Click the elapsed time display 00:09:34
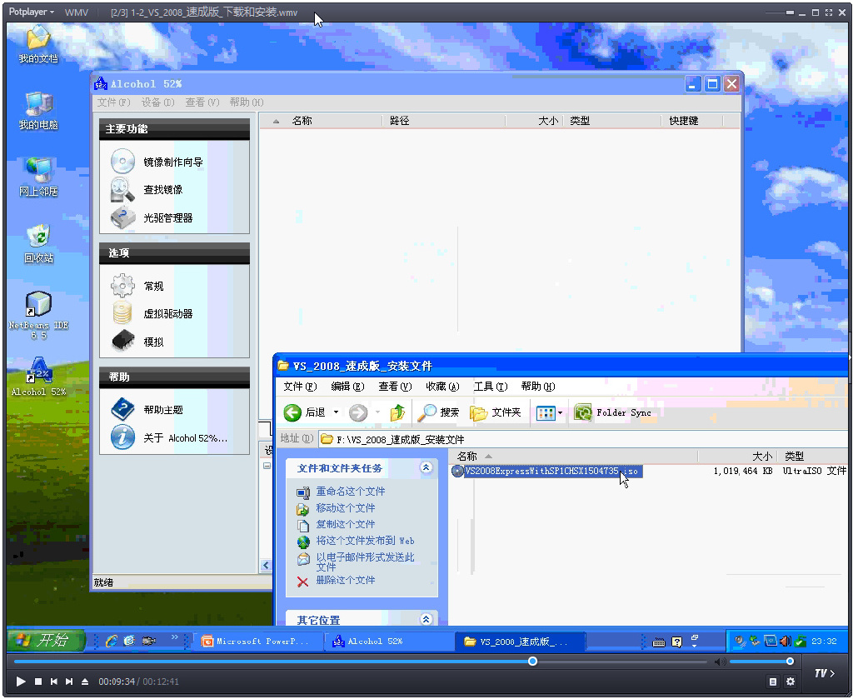Image resolution: width=853 pixels, height=699 pixels. [x=117, y=682]
